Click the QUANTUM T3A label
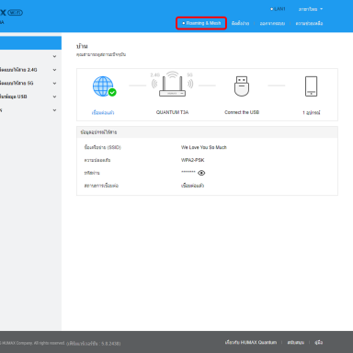 pyautogui.click(x=172, y=112)
